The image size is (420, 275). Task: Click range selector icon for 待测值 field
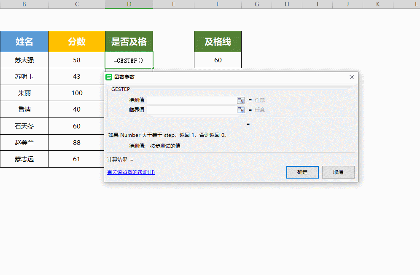(241, 100)
